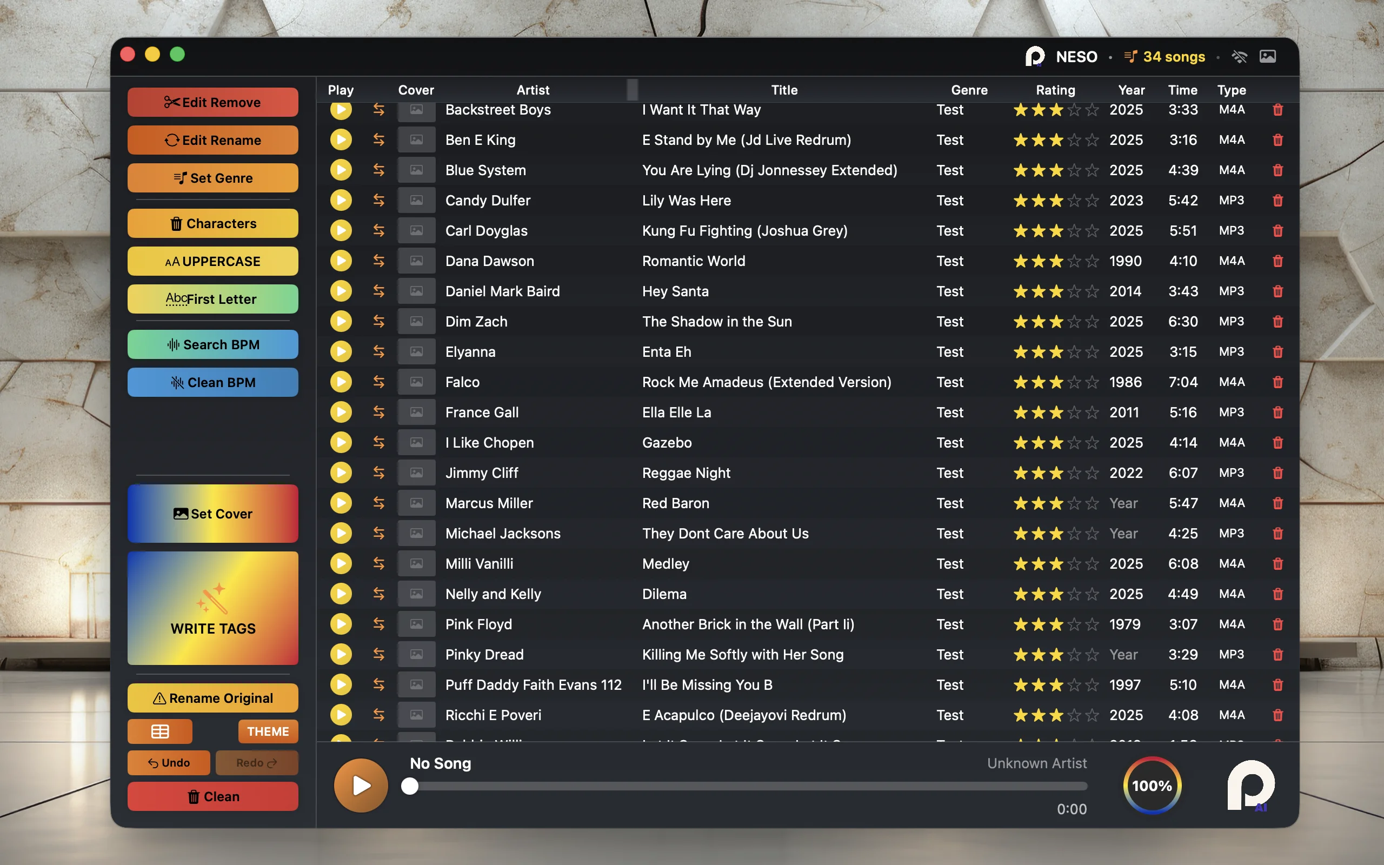
Task: Toggle the wifi-off icon in title bar
Action: pyautogui.click(x=1239, y=56)
